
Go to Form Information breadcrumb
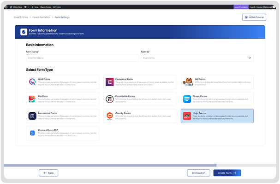click(x=41, y=17)
